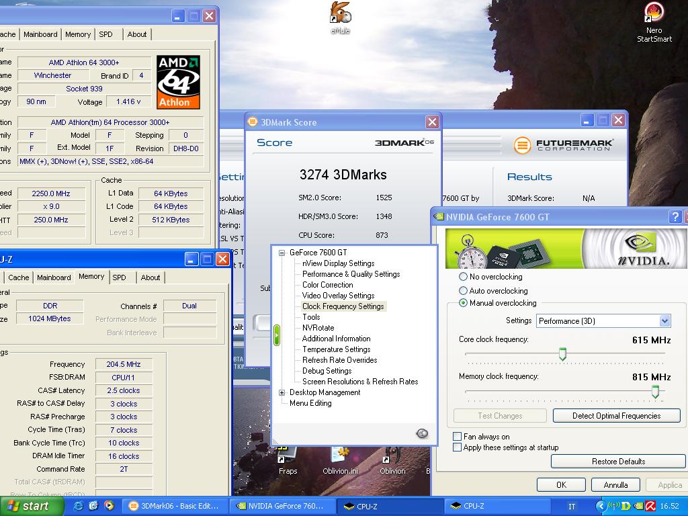
Task: Open Performance & Quality Settings
Action: pyautogui.click(x=351, y=274)
